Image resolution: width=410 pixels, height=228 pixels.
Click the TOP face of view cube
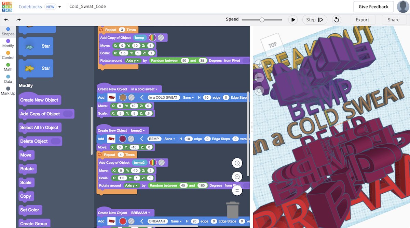pos(272,45)
